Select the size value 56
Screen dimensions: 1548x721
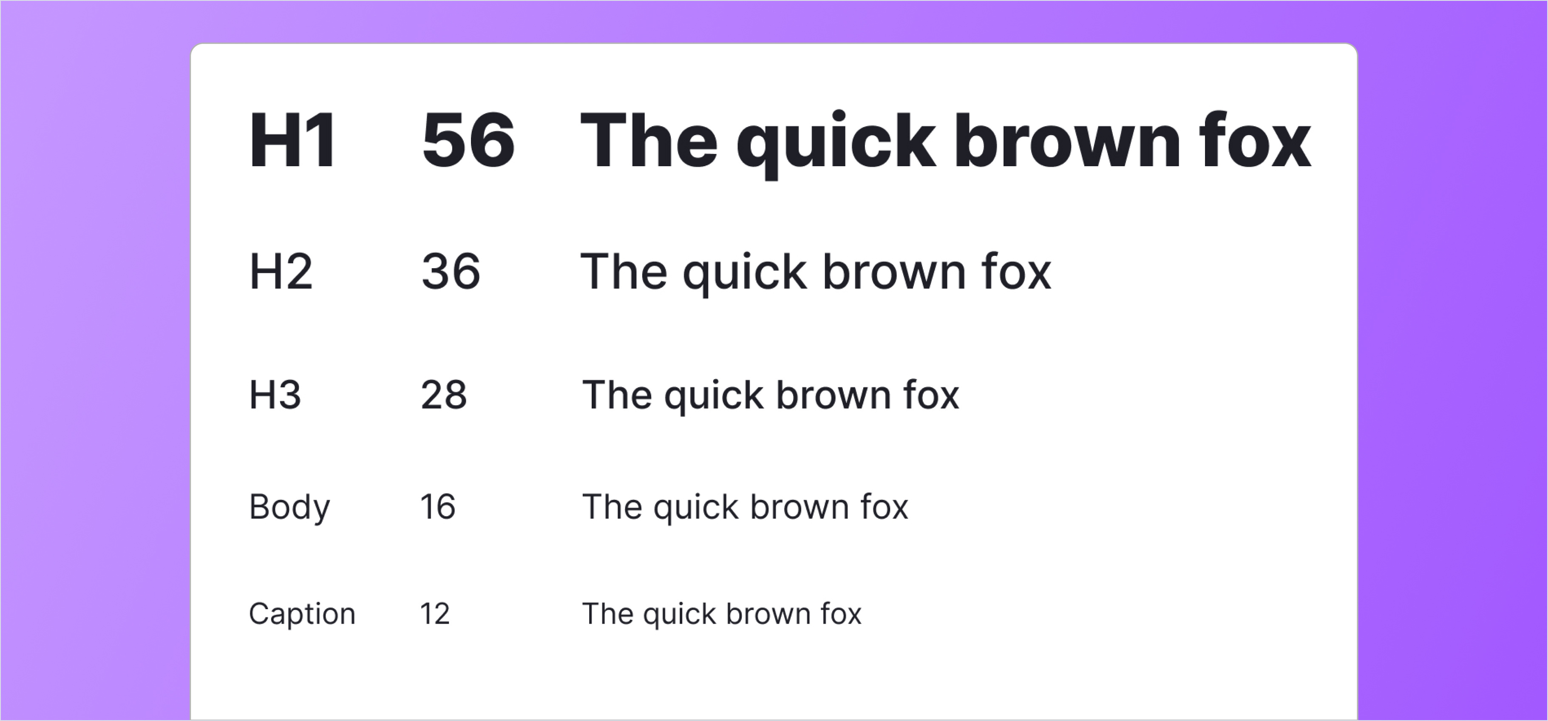click(468, 141)
